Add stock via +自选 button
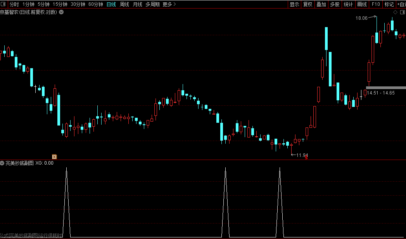The width and height of the screenshot is (406, 239). pyautogui.click(x=401, y=4)
